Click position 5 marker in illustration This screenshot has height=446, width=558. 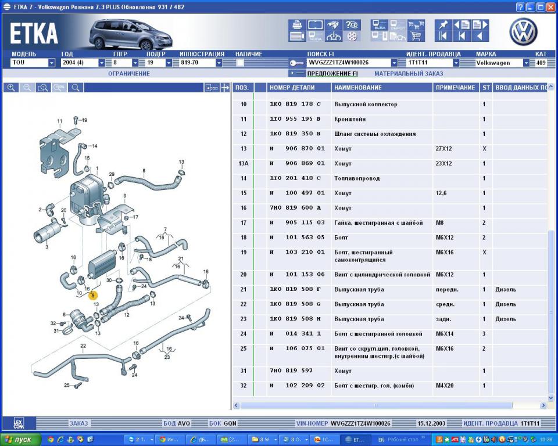93,295
